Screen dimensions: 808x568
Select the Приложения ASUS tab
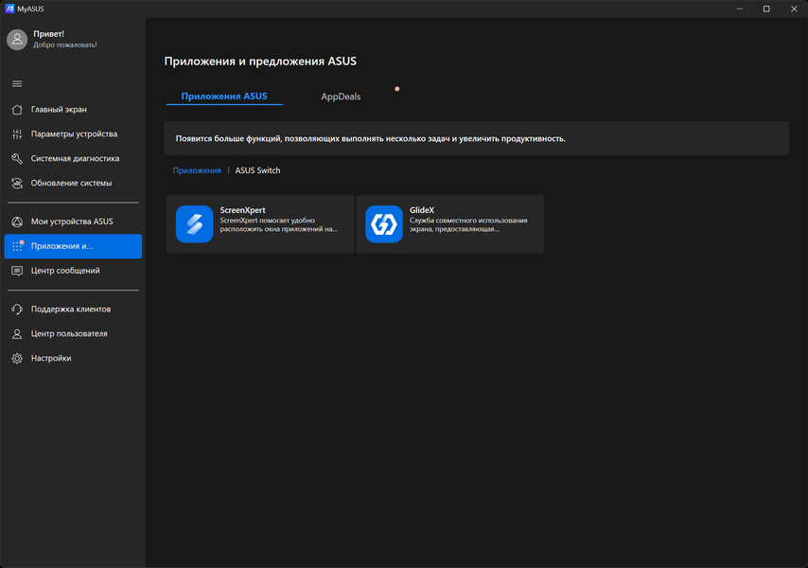pos(224,97)
